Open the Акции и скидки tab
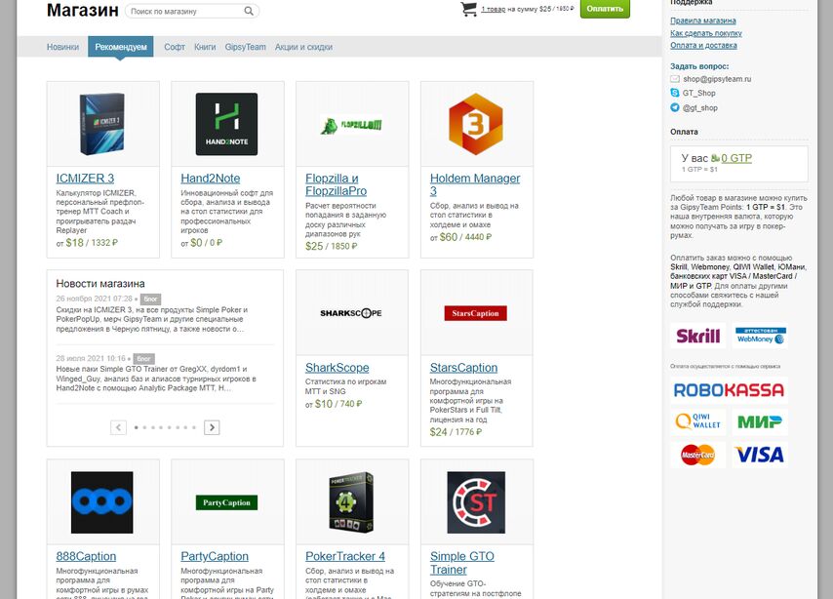Viewport: 833px width, 599px height. click(x=303, y=47)
